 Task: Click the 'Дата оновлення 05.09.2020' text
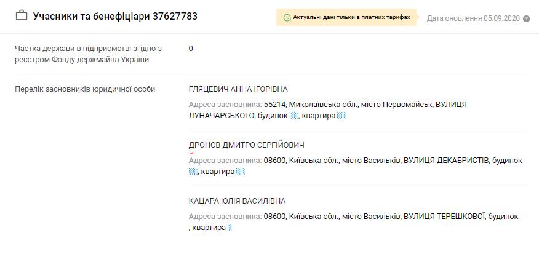pyautogui.click(x=473, y=18)
